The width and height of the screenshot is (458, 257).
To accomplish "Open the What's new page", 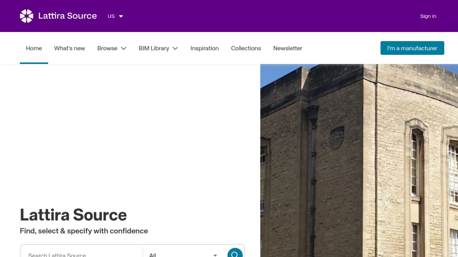I will pos(70,48).
